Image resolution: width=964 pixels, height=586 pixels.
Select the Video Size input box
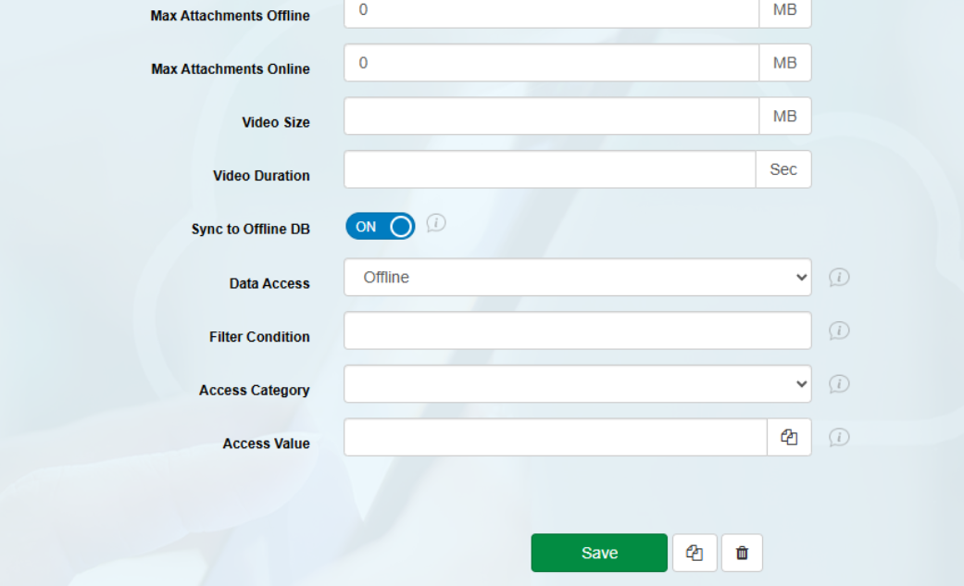click(x=551, y=117)
